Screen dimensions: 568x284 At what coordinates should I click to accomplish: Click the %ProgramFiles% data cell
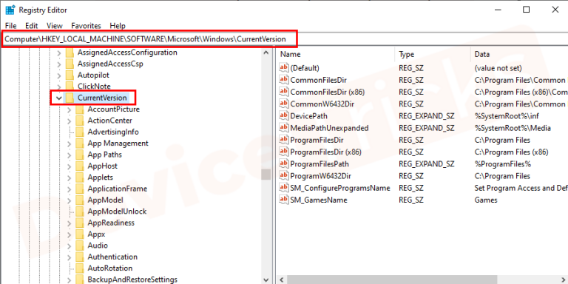[x=502, y=164]
